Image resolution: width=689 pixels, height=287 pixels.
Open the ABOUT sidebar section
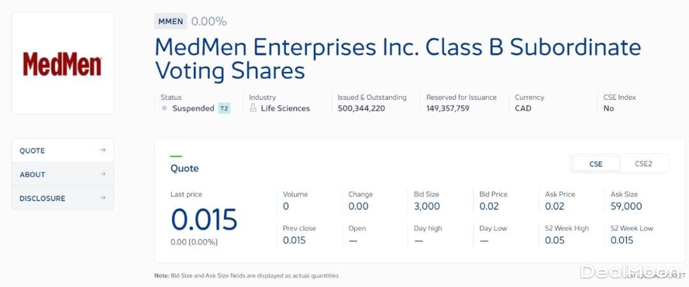pyautogui.click(x=33, y=174)
